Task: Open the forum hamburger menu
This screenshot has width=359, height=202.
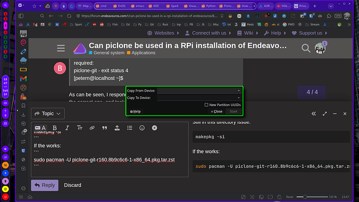Action: tap(61, 48)
